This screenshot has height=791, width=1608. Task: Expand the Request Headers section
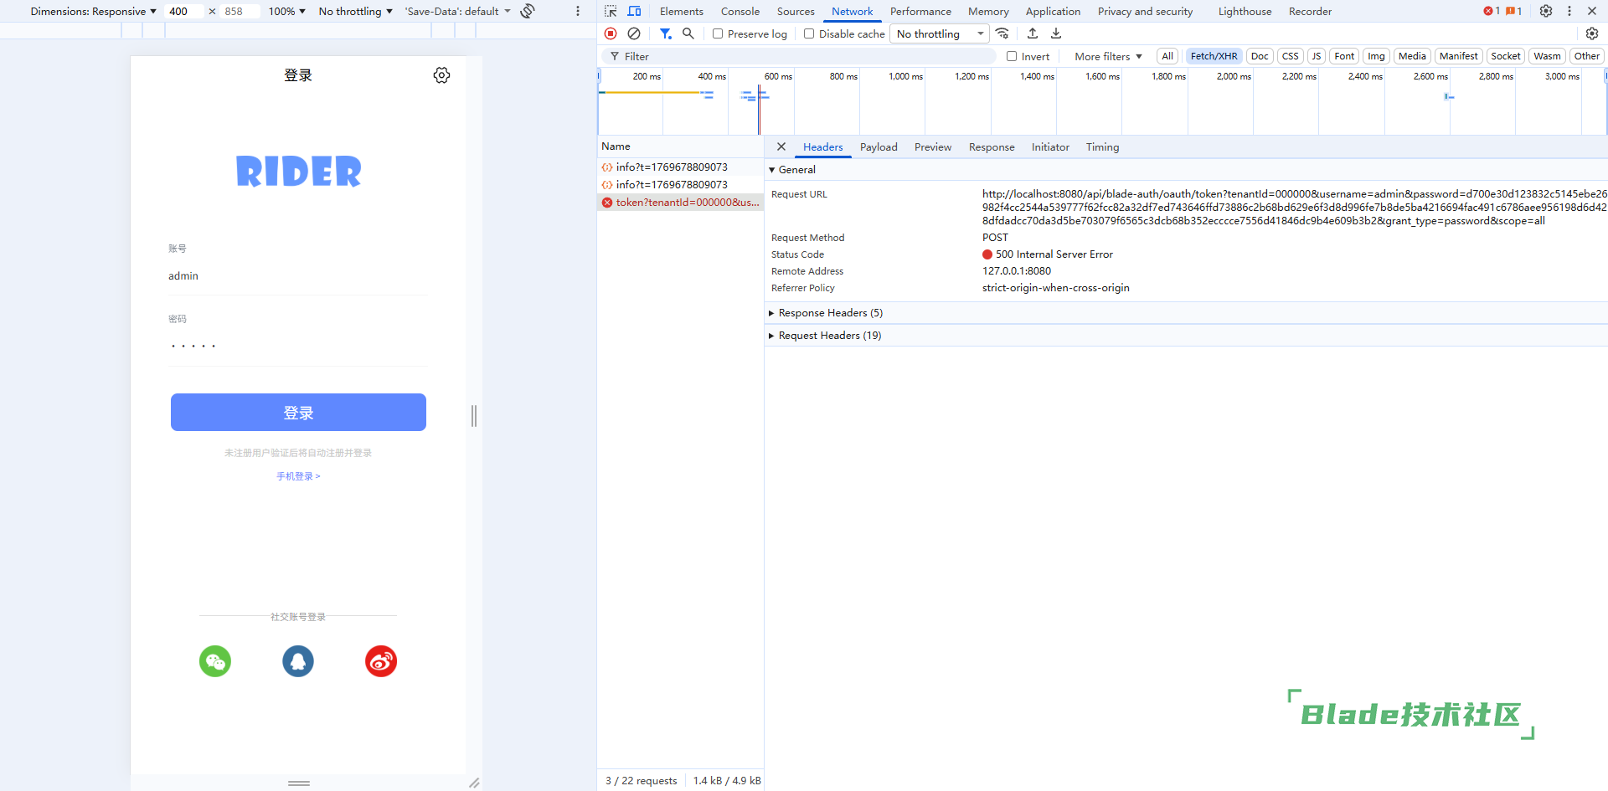coord(829,336)
